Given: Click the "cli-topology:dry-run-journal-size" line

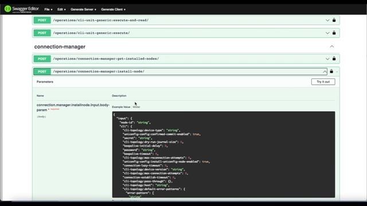Looking at the screenshot, I should click(153, 142).
